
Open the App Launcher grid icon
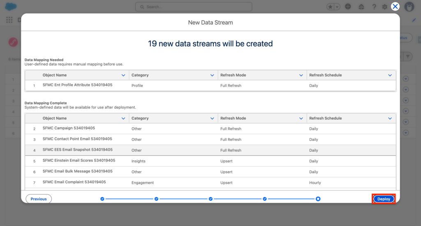click(9, 20)
